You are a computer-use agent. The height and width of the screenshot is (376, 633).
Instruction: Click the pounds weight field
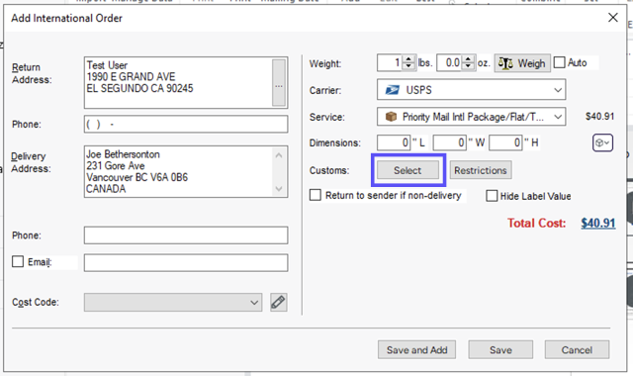click(x=390, y=63)
